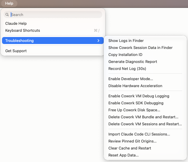The height and width of the screenshot is (162, 188).
Task: Select Get Support
Action: 53,51
